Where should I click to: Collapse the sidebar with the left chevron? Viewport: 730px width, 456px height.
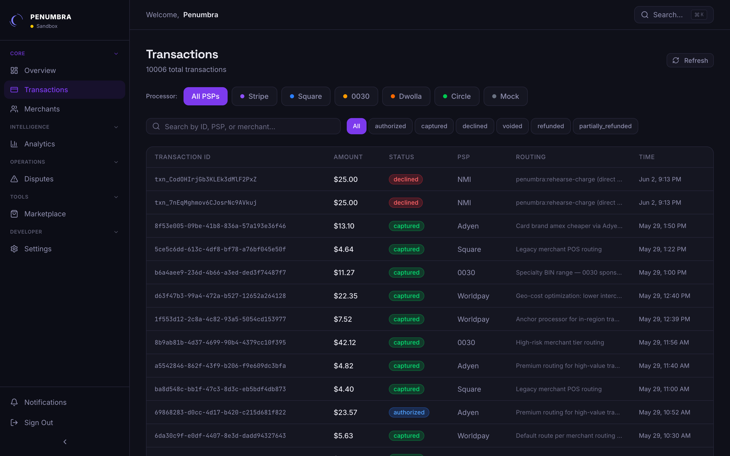point(65,442)
